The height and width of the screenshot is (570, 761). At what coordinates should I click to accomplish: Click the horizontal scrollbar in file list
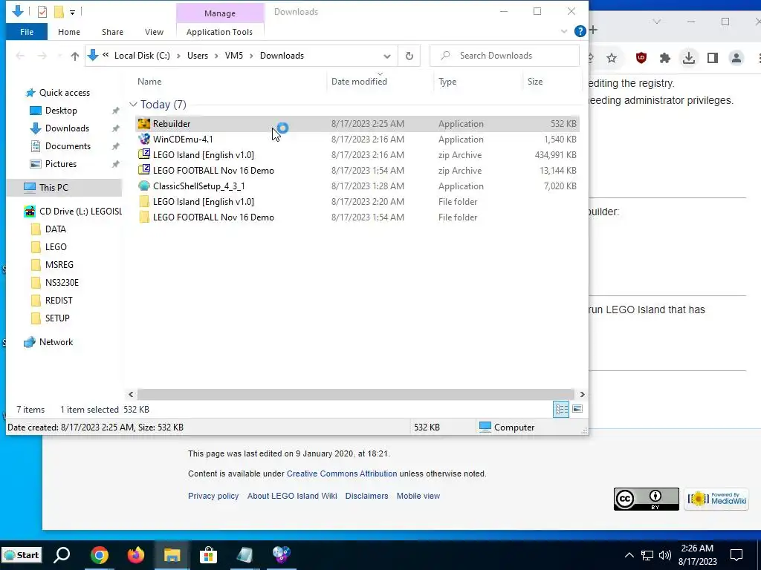coord(356,394)
